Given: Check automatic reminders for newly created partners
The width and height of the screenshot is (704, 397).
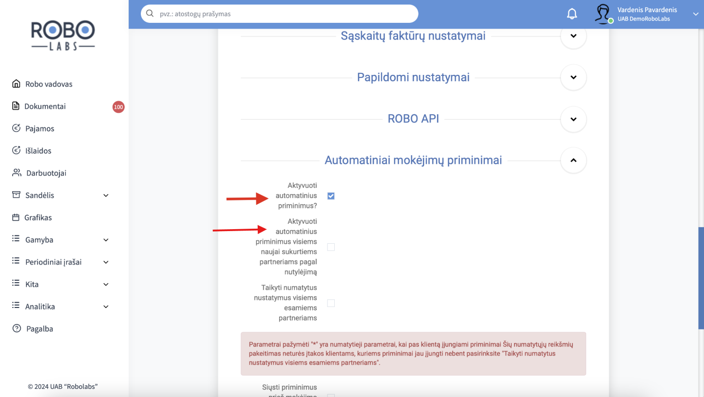Looking at the screenshot, I should pos(331,247).
